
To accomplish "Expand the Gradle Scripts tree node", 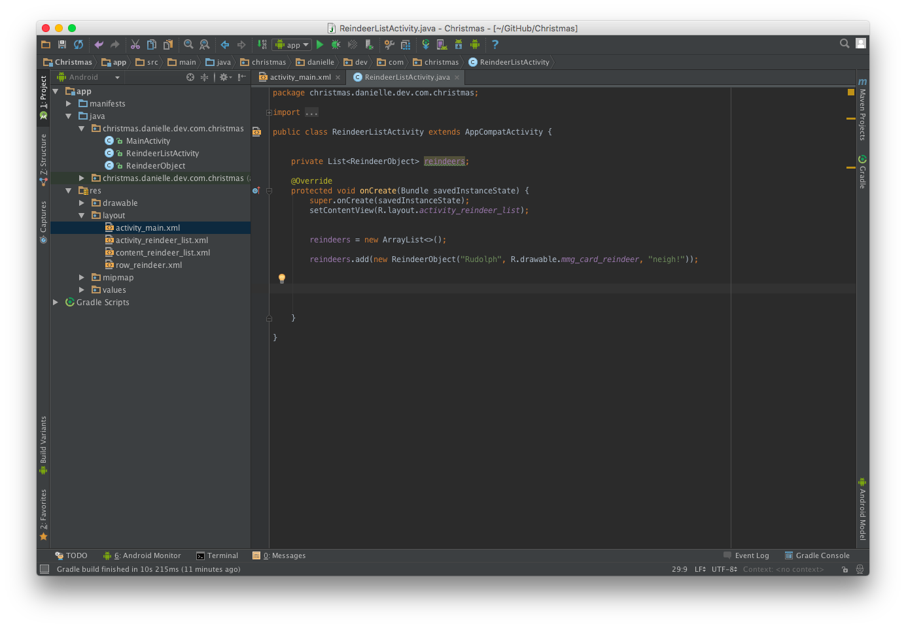I will pos(56,303).
